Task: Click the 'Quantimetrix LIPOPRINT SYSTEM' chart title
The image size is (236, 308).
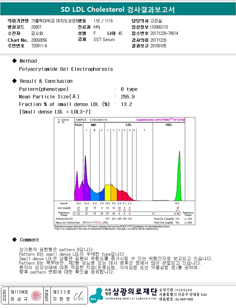Action: [161, 120]
